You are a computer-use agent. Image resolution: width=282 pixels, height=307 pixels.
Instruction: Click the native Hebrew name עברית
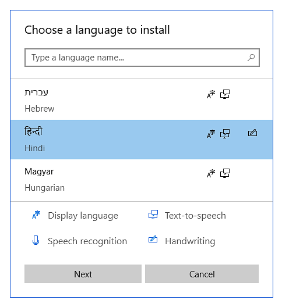coord(36,92)
